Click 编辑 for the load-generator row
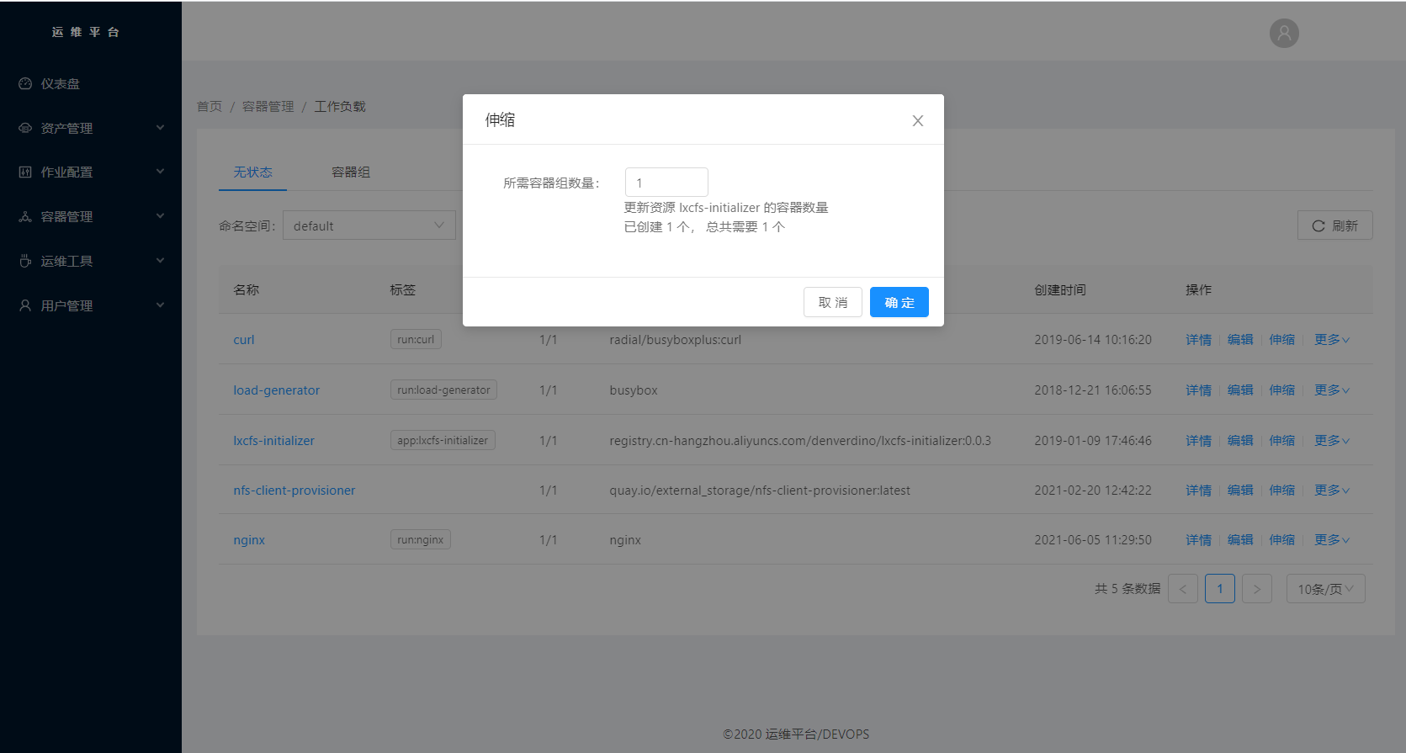 1240,390
